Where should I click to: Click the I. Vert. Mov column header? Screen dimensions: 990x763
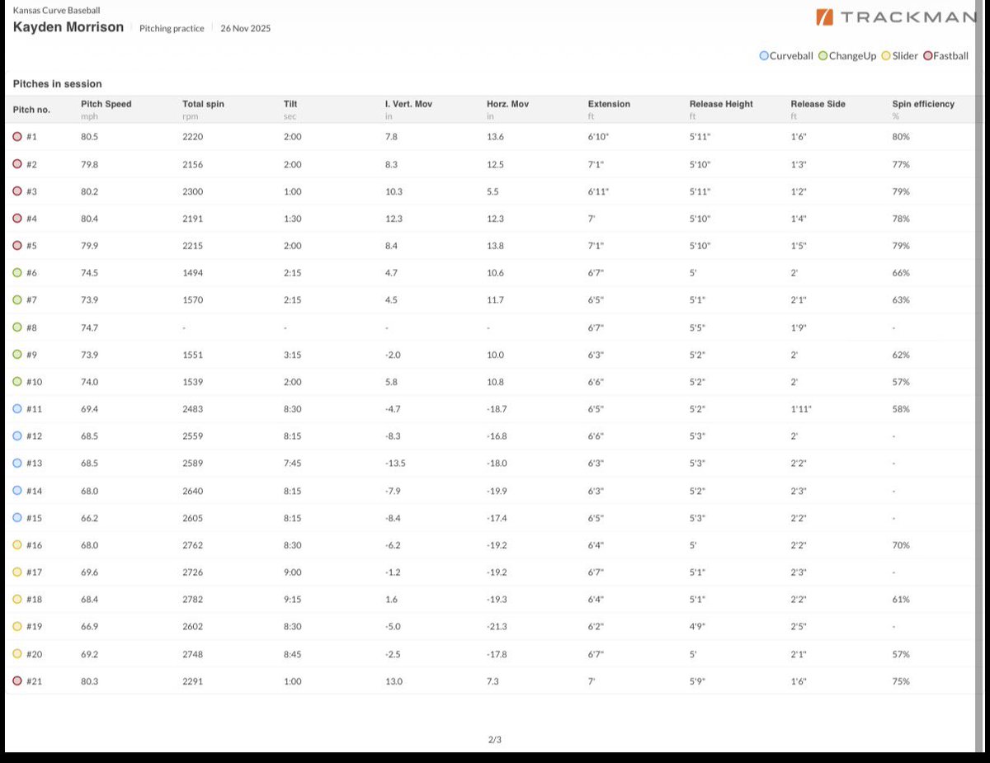(x=408, y=104)
